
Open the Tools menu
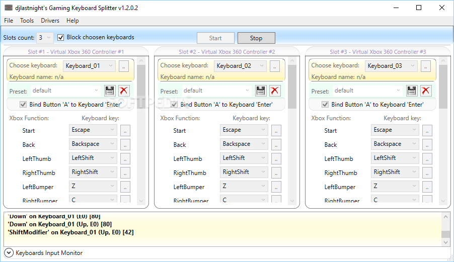pyautogui.click(x=27, y=21)
